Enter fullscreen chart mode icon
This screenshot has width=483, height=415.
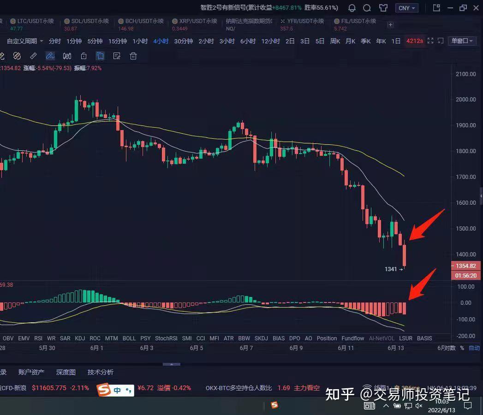[x=430, y=41]
